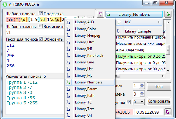Click the search count spinner up arrow
Screen dimensions: 176x119
[142, 84]
